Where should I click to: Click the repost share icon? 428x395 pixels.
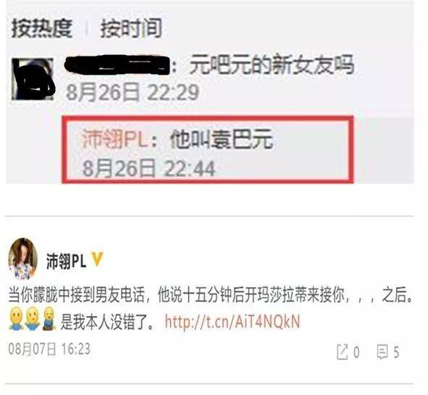click(x=343, y=352)
